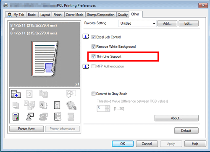Enable Convert to Gray Scale
Screen dimensions: 210x152
[x=93, y=93]
